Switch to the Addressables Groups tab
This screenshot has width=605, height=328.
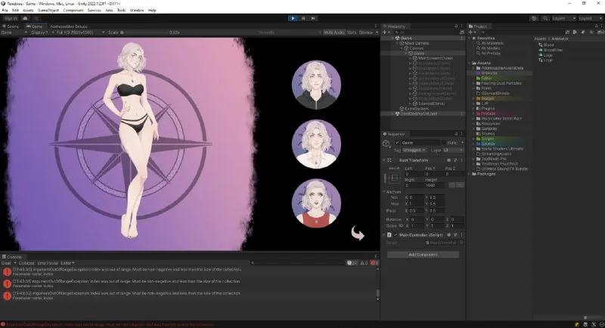point(69,26)
